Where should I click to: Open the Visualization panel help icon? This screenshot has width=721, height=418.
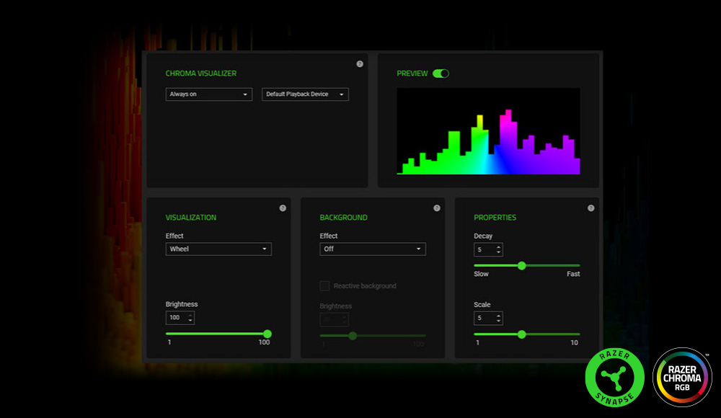tap(283, 207)
